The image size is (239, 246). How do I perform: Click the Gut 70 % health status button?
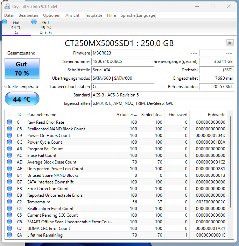point(22,68)
